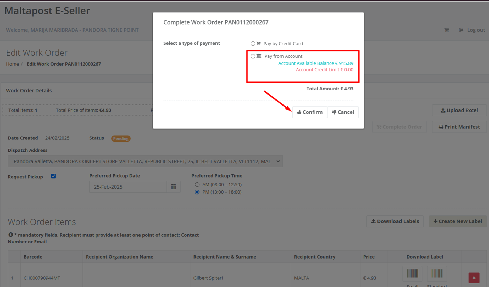
Task: Click Account Credit Limit € 0.00 text
Action: click(x=325, y=70)
